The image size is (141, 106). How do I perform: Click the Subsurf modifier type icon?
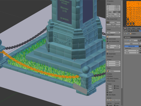pos(128,40)
